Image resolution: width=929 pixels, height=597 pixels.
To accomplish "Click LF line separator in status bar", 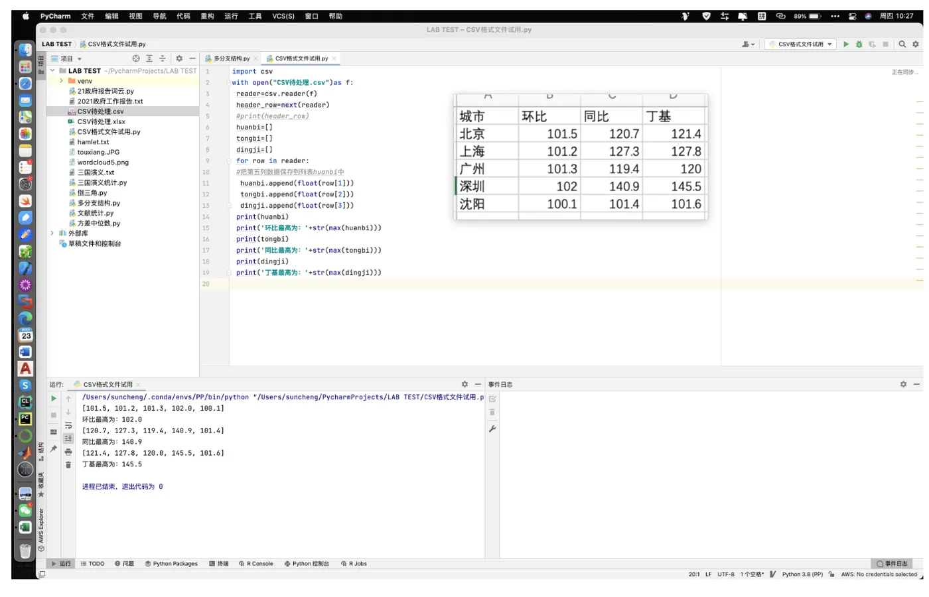I will click(x=708, y=574).
